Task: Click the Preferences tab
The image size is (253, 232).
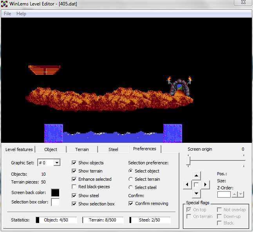Action: (145, 149)
